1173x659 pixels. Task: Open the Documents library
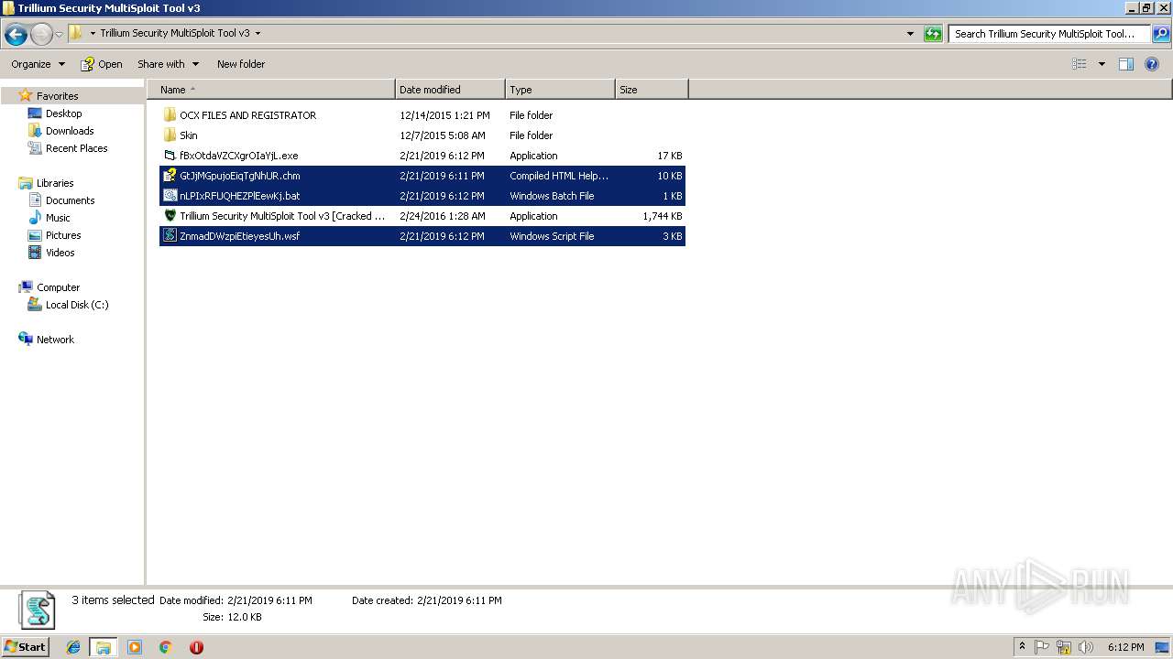(x=70, y=200)
